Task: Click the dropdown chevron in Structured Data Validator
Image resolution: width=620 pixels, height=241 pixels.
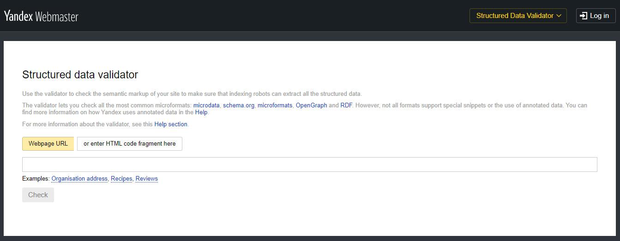Action: click(x=559, y=16)
